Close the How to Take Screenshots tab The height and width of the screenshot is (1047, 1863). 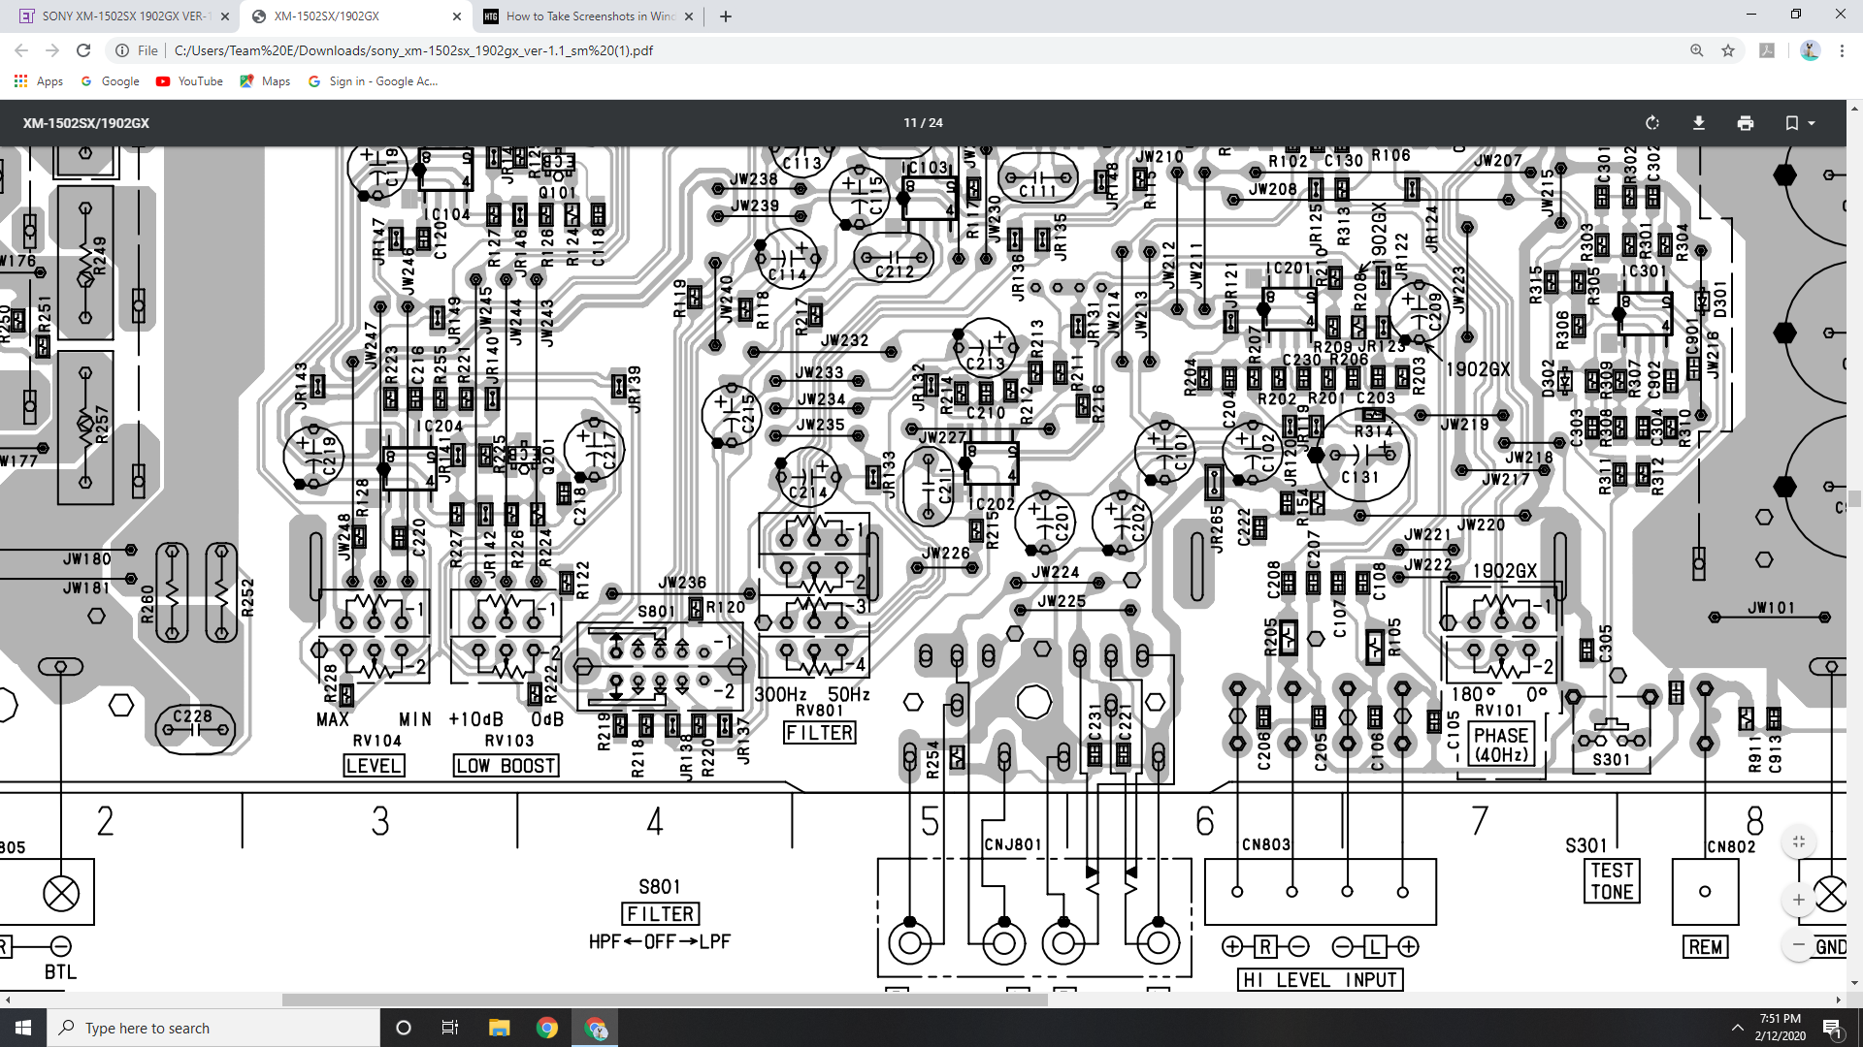[x=689, y=16]
